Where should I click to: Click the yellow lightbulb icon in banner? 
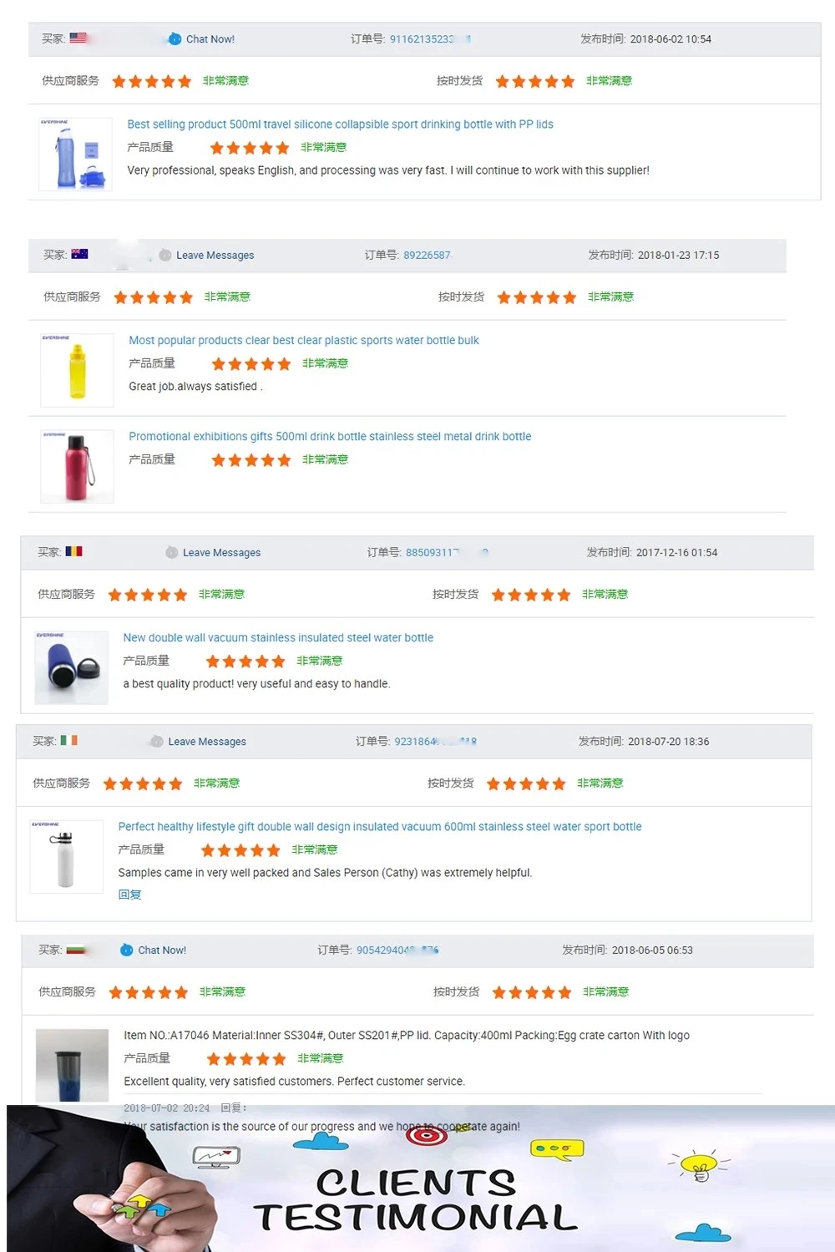click(699, 1163)
